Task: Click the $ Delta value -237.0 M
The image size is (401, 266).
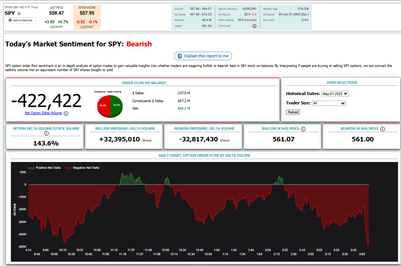Action: point(183,93)
